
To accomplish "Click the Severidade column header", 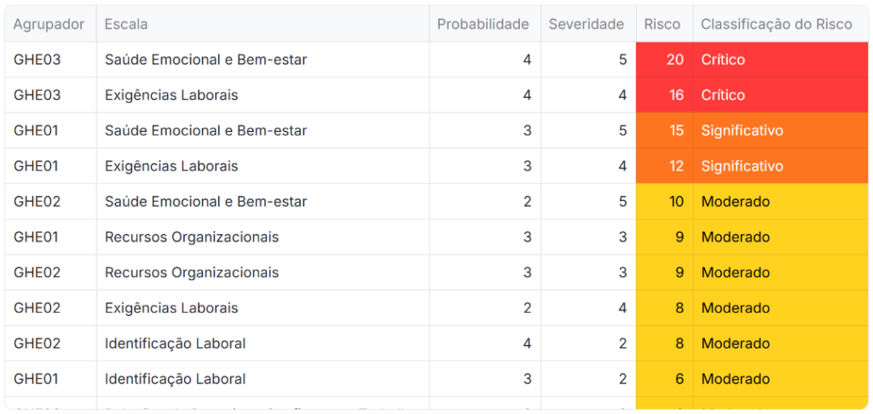I will [586, 25].
